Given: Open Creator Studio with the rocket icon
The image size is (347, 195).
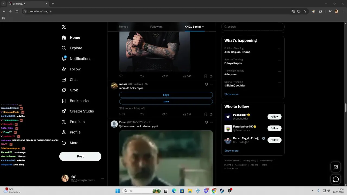Looking at the screenshot, I should [78, 111].
